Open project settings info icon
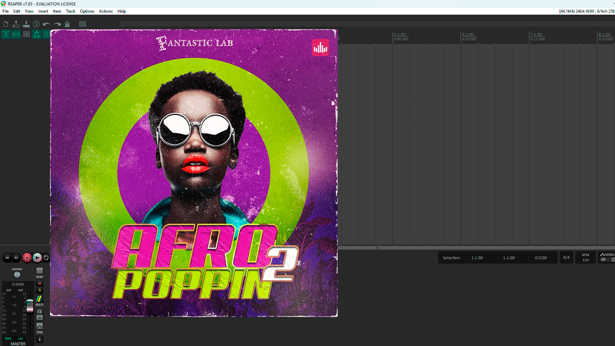This screenshot has height=346, width=615. coord(36,24)
